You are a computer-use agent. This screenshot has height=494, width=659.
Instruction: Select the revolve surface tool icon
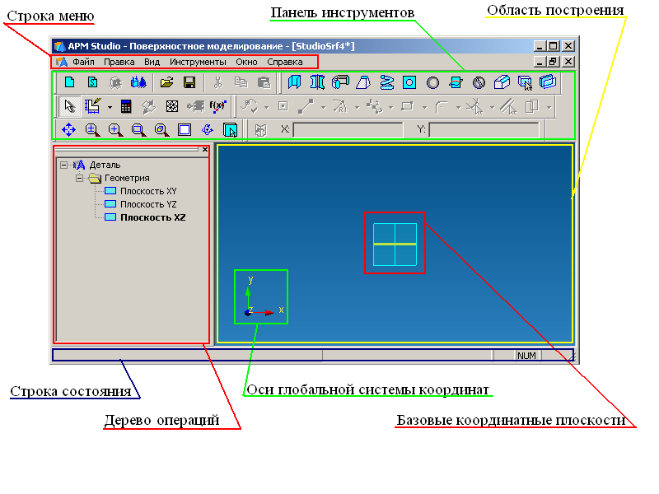point(317,82)
